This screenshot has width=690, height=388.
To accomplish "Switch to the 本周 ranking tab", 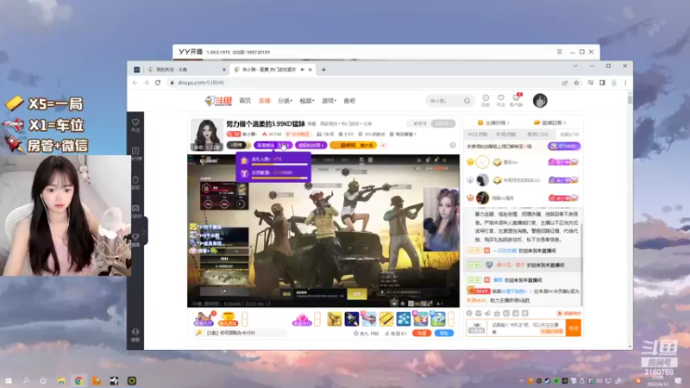I will coord(506,135).
